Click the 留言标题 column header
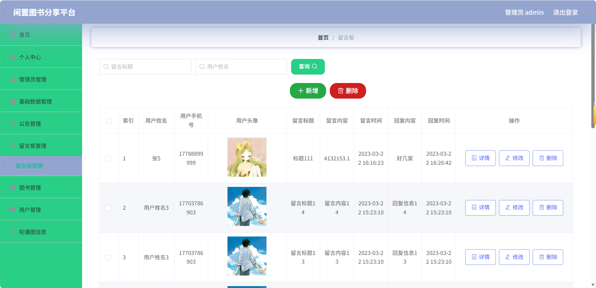The width and height of the screenshot is (596, 288). coord(303,121)
